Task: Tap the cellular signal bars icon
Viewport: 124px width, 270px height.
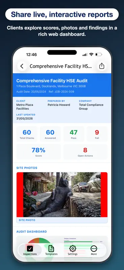Action: [x=85, y=55]
